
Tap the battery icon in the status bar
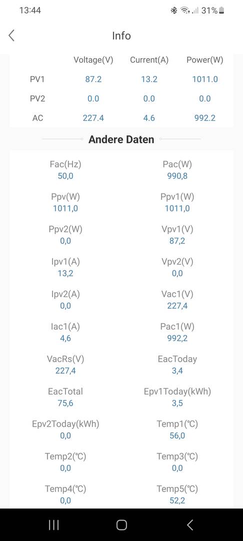tap(221, 11)
